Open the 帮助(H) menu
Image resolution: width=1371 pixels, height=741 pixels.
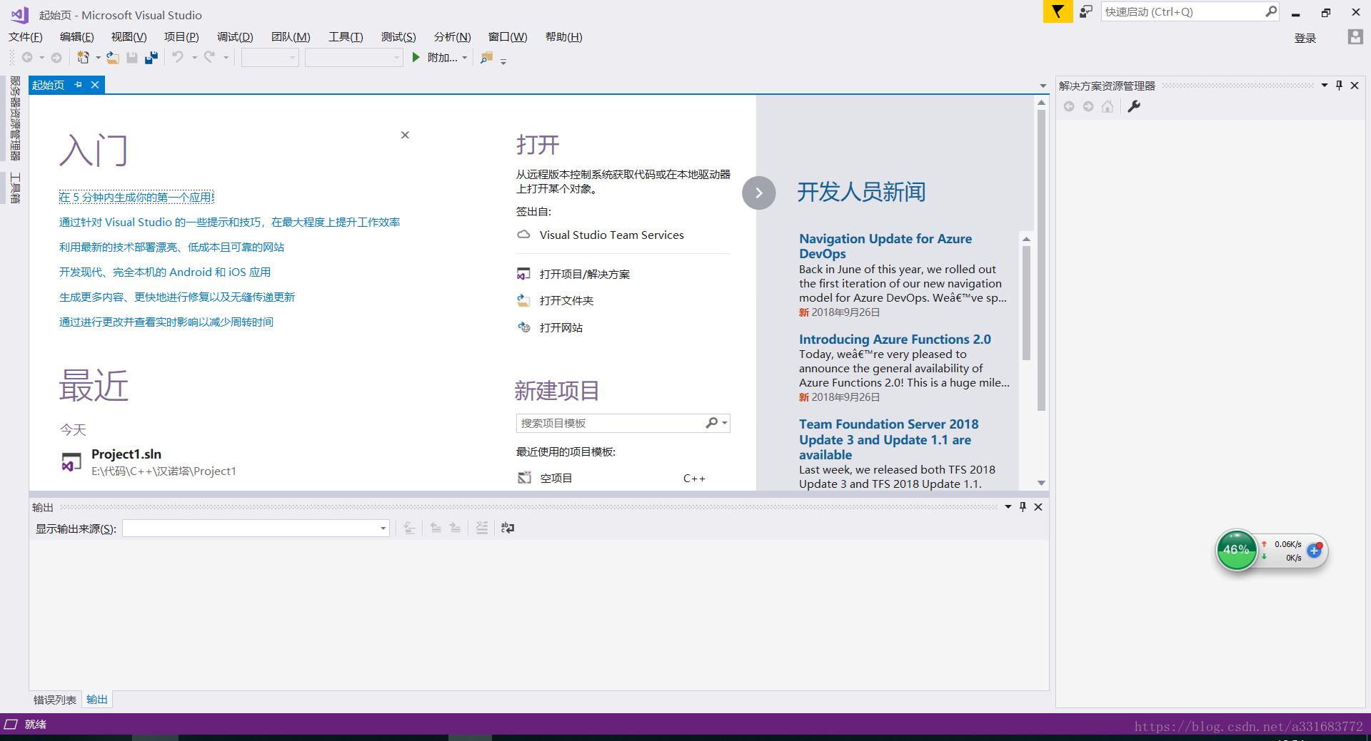coord(563,37)
